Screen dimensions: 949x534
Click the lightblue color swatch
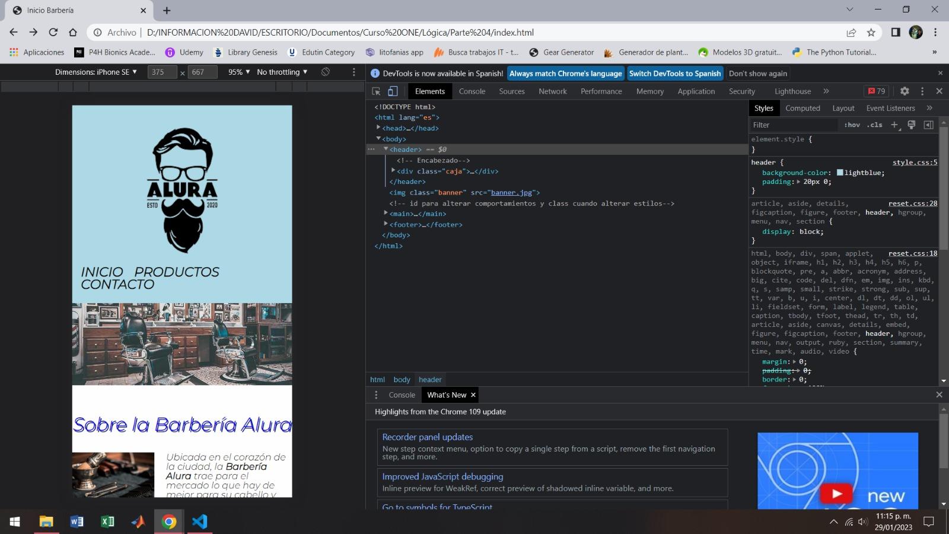[x=840, y=173]
